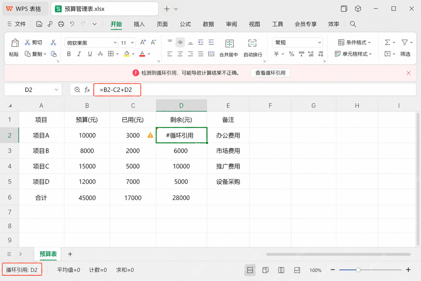This screenshot has height=281, width=421.
Task: Click the Save icon in quick toolbar
Action: point(39,24)
